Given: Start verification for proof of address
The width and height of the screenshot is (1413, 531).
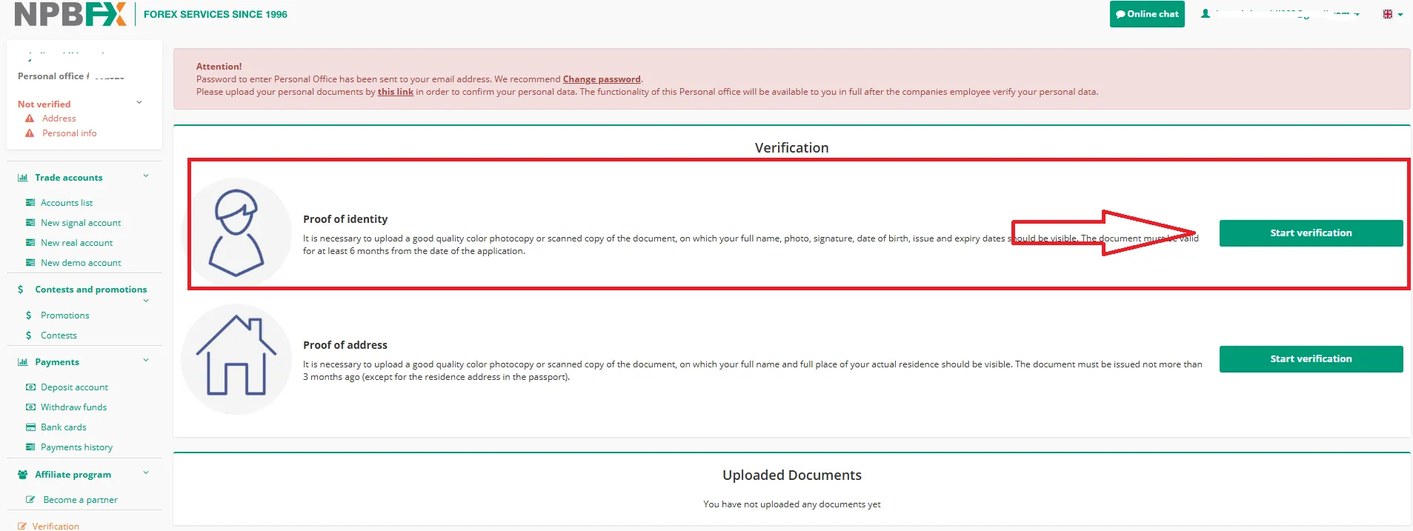Looking at the screenshot, I should point(1310,359).
